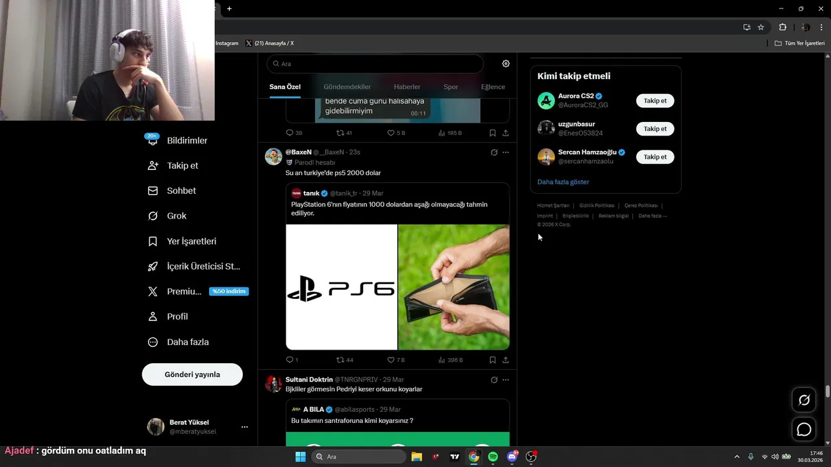
Task: Bookmark this page with star icon
Action: [761, 27]
